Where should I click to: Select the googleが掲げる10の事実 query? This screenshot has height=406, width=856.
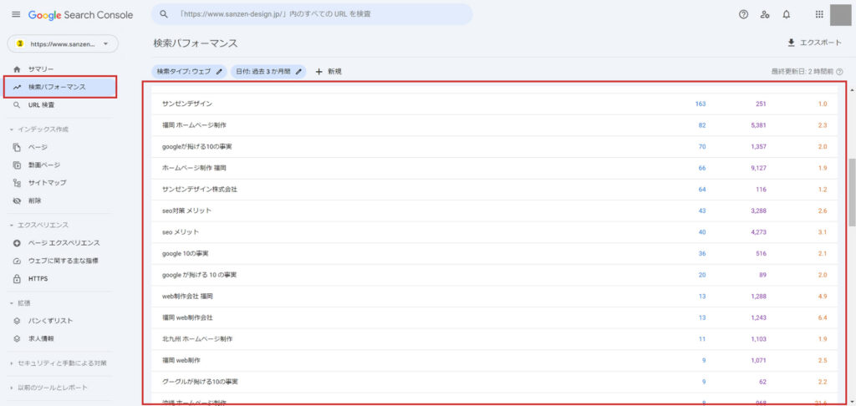[495, 147]
